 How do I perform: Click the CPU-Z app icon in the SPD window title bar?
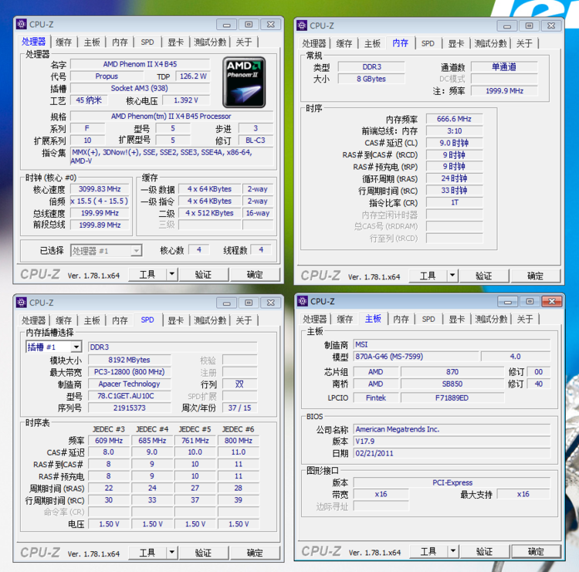pos(22,303)
